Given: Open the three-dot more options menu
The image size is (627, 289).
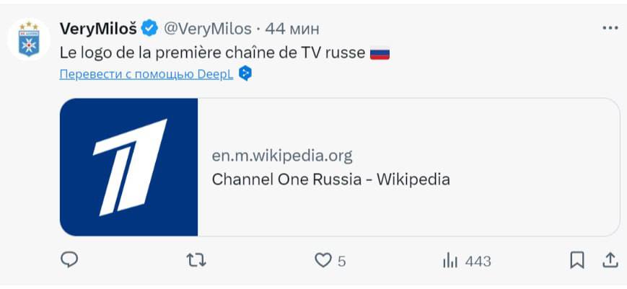Looking at the screenshot, I should (x=610, y=27).
